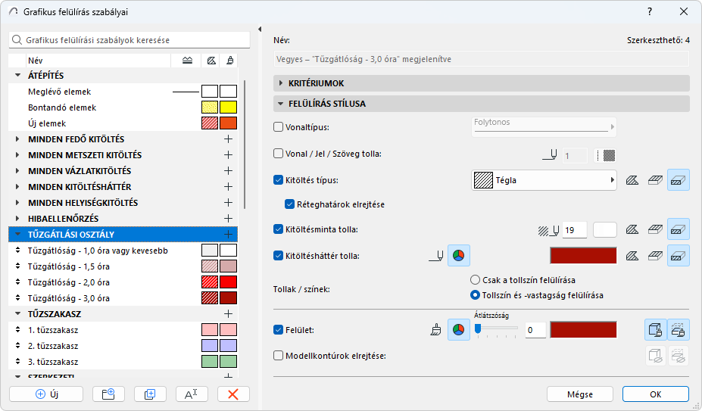Collapse FELÜLÍRÁS STÍLUSA section
Viewport: 702px width, 411px height.
pos(281,104)
